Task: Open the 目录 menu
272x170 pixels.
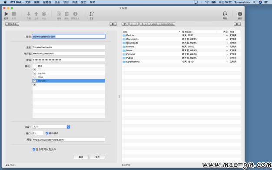Action: [57, 2]
